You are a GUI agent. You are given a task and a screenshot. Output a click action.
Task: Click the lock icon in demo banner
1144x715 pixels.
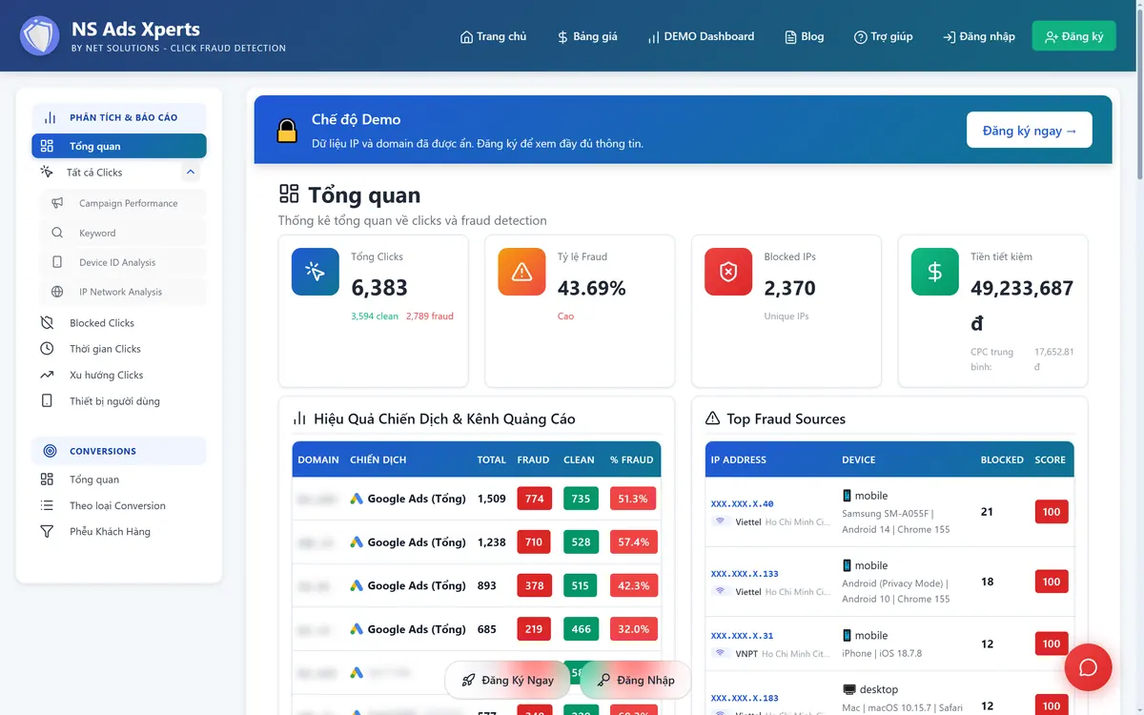click(x=287, y=131)
